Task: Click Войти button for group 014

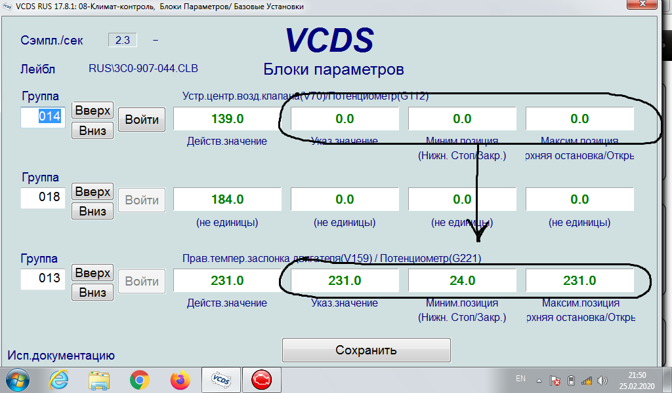Action: [x=142, y=120]
